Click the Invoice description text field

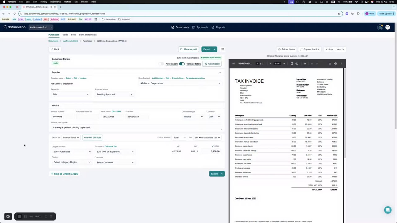coord(136,128)
